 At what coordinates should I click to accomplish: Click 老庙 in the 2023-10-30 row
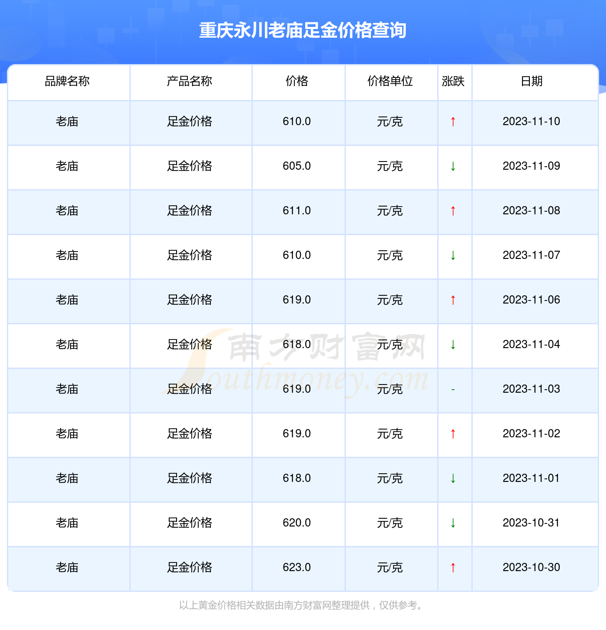coord(67,568)
